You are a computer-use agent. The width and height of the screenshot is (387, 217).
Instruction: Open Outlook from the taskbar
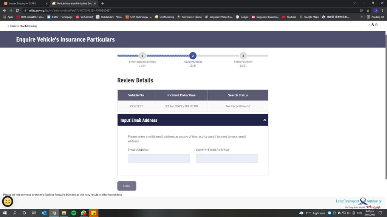[44, 213]
